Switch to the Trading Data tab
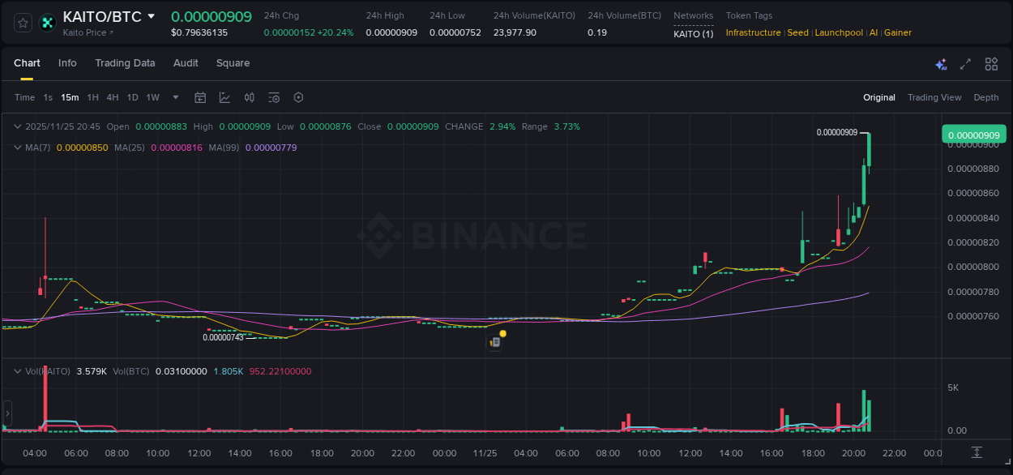1013x475 pixels. pos(125,63)
